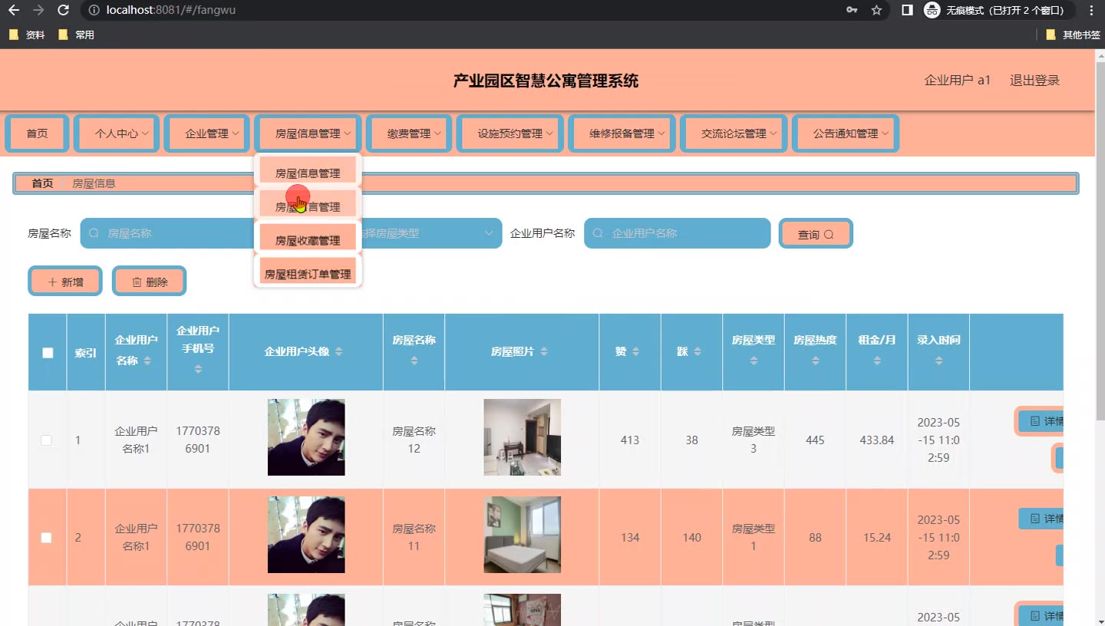Open the 房屋名称12 room photo thumbnail

[522, 437]
